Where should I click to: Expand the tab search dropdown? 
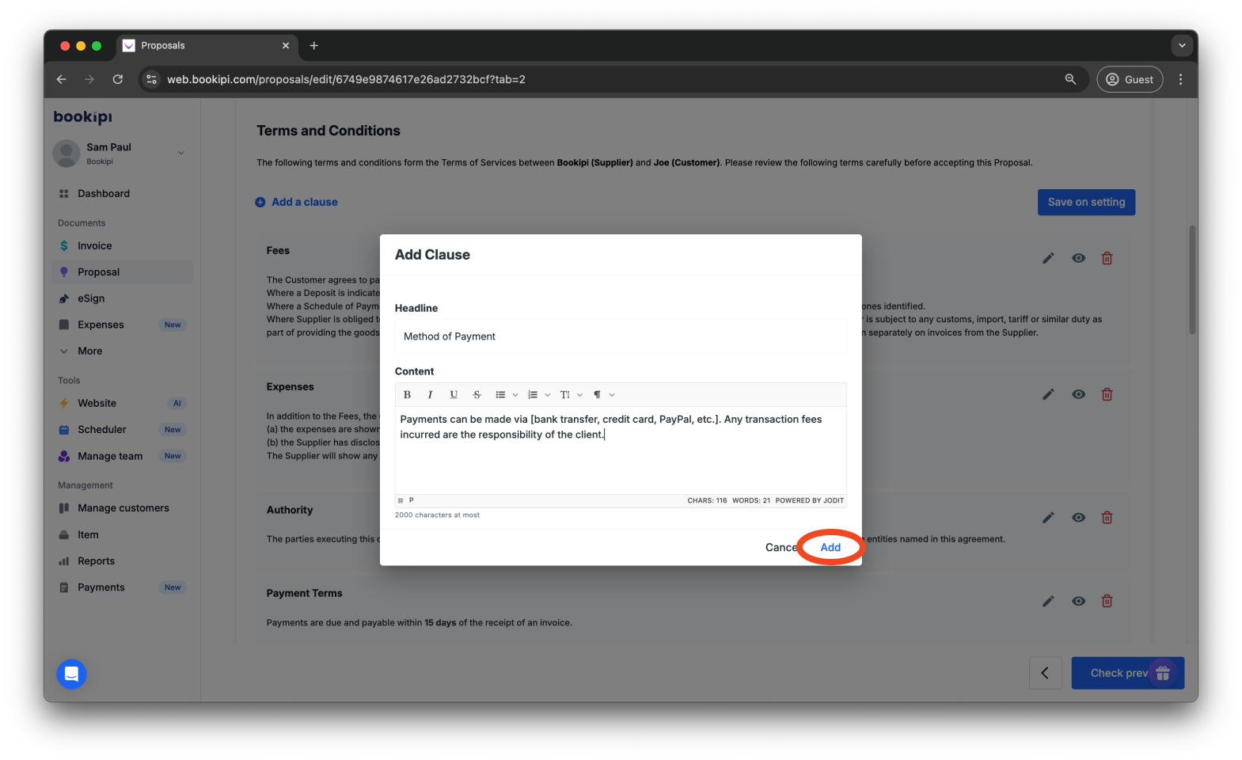[x=1182, y=45]
